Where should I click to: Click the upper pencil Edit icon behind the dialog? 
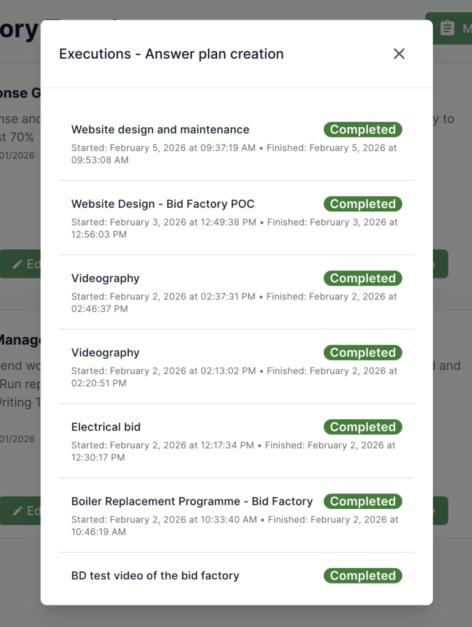point(18,264)
